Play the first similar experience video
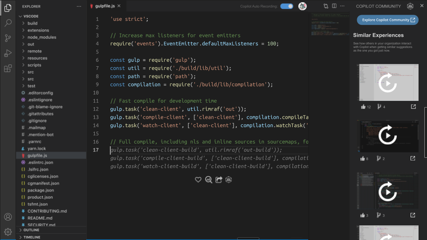The width and height of the screenshot is (427, 240). coord(387,82)
